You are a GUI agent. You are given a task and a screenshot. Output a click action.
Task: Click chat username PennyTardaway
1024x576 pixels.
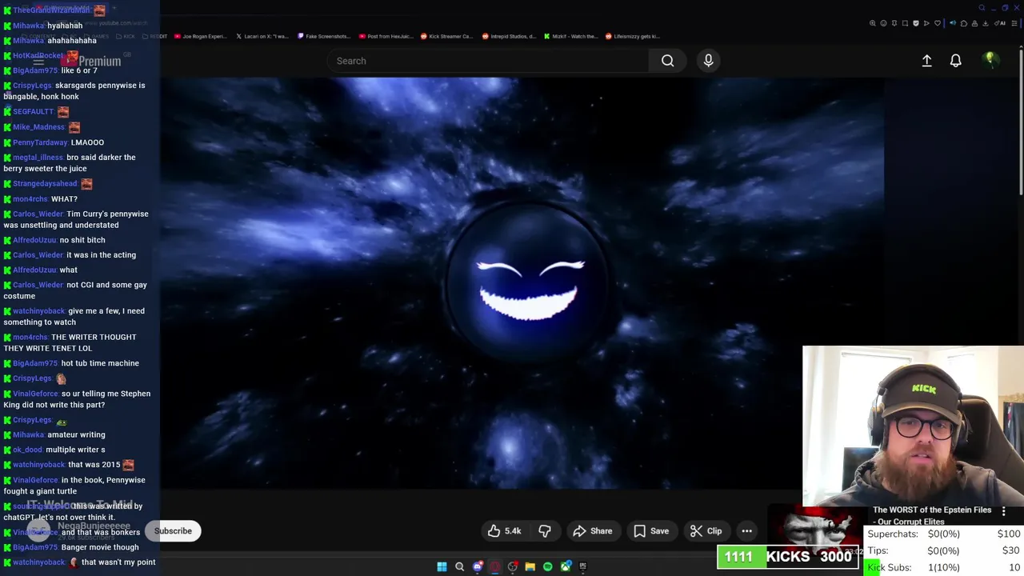click(x=40, y=142)
